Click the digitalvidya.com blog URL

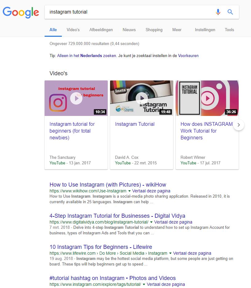99,222
